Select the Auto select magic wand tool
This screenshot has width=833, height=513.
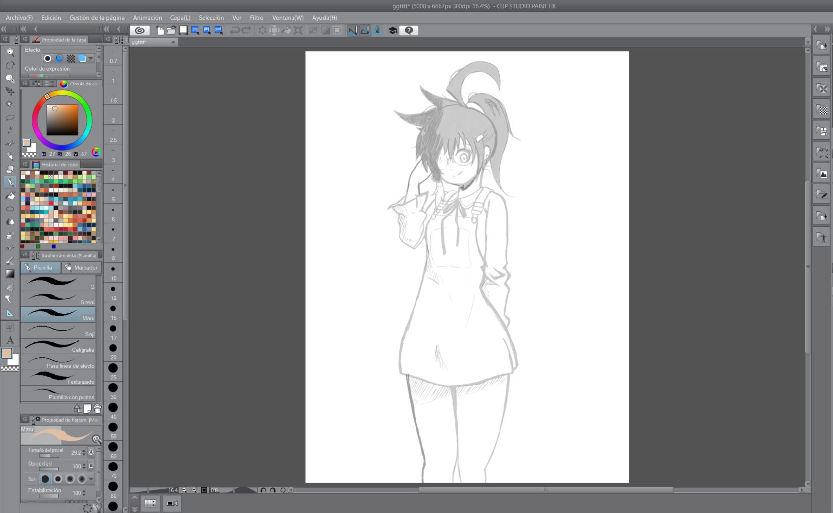(10, 104)
